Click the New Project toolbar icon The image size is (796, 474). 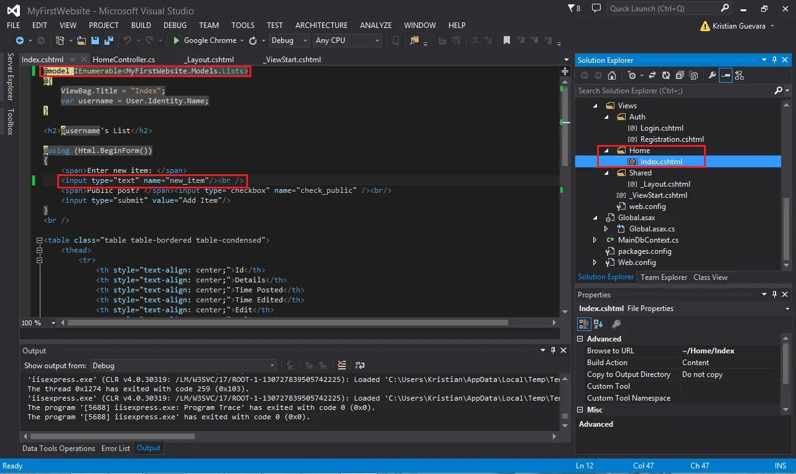coord(60,40)
